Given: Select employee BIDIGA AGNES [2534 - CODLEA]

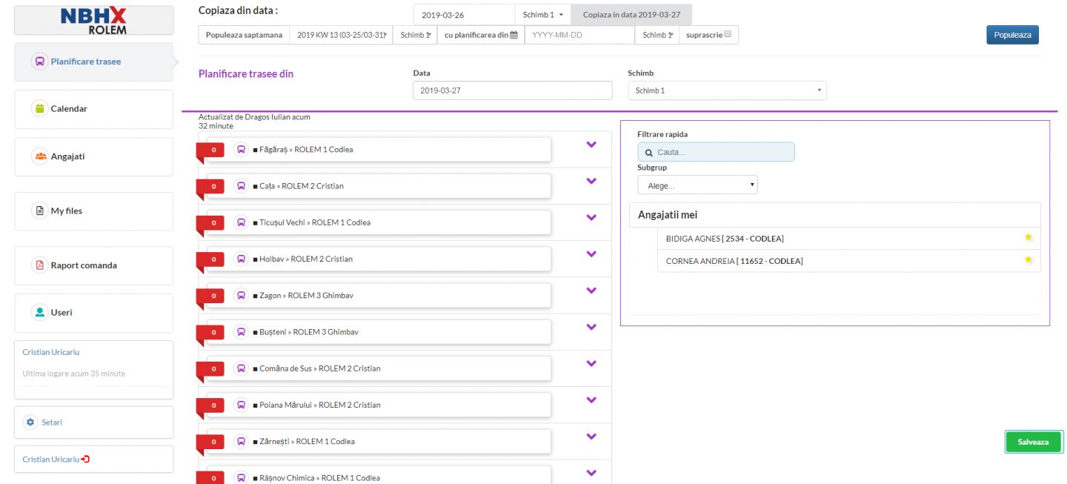Looking at the screenshot, I should click(x=848, y=239).
